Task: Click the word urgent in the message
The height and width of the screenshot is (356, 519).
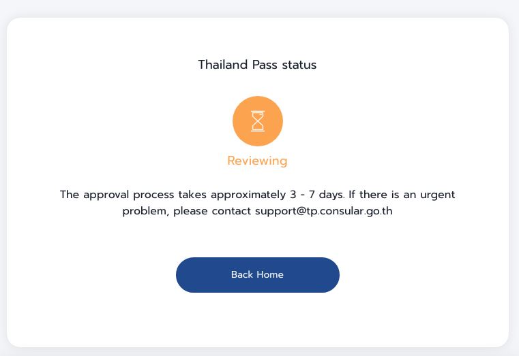Action: click(x=437, y=195)
